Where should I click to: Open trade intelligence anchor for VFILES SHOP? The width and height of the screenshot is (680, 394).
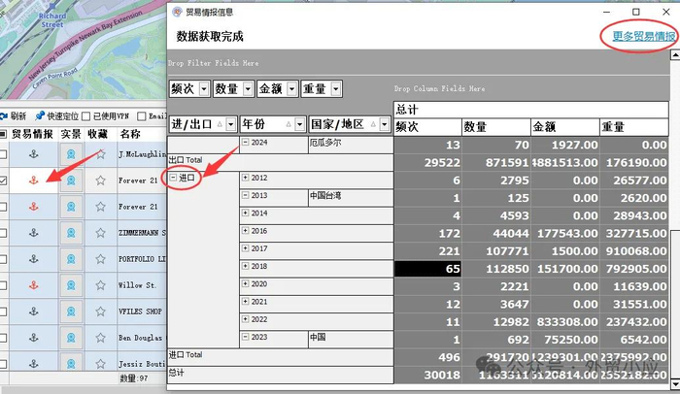34,312
